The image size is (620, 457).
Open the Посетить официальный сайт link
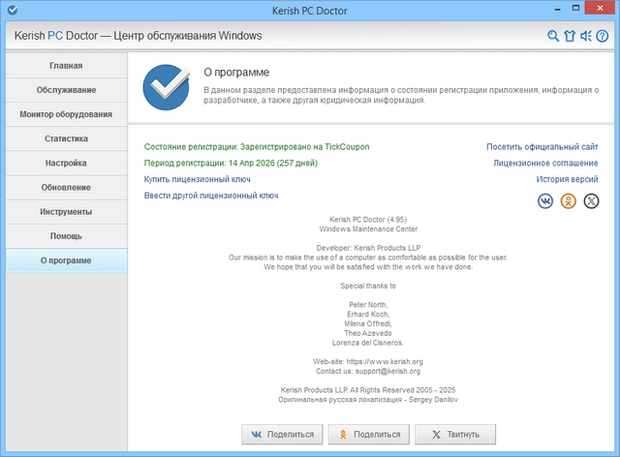coord(542,146)
